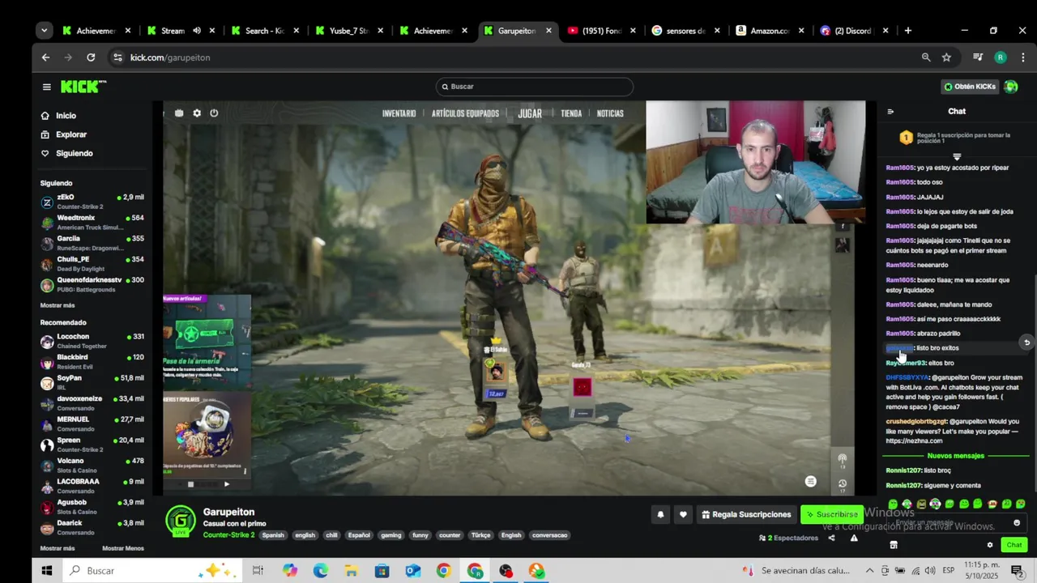
Task: Click the green Chat send button
Action: (1014, 545)
